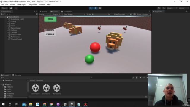Screen dimensions: 190x107
Task: Click the green MENU button in game
Action: [x=50, y=19]
